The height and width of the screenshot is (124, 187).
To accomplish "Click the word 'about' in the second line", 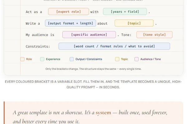I will click(102, 23).
